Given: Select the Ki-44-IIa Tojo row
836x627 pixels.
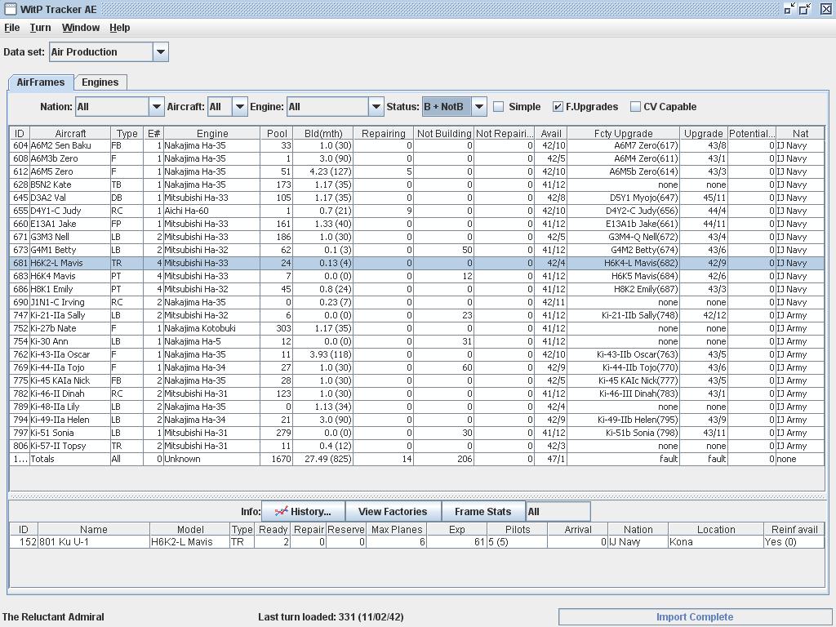Looking at the screenshot, I should [x=417, y=367].
